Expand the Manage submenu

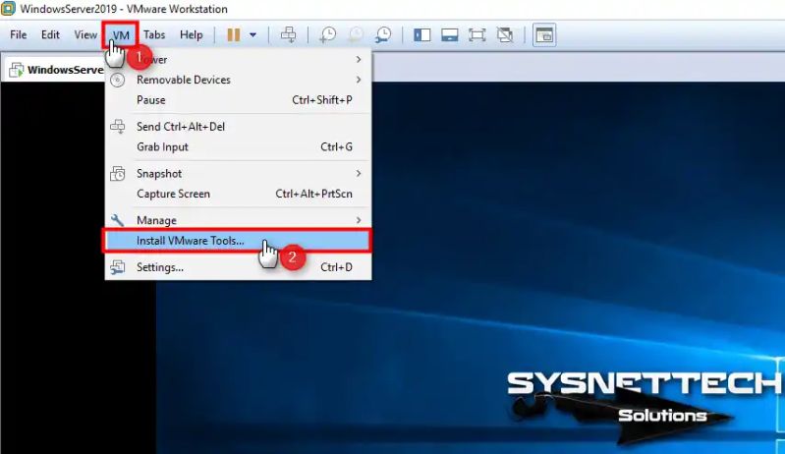239,220
